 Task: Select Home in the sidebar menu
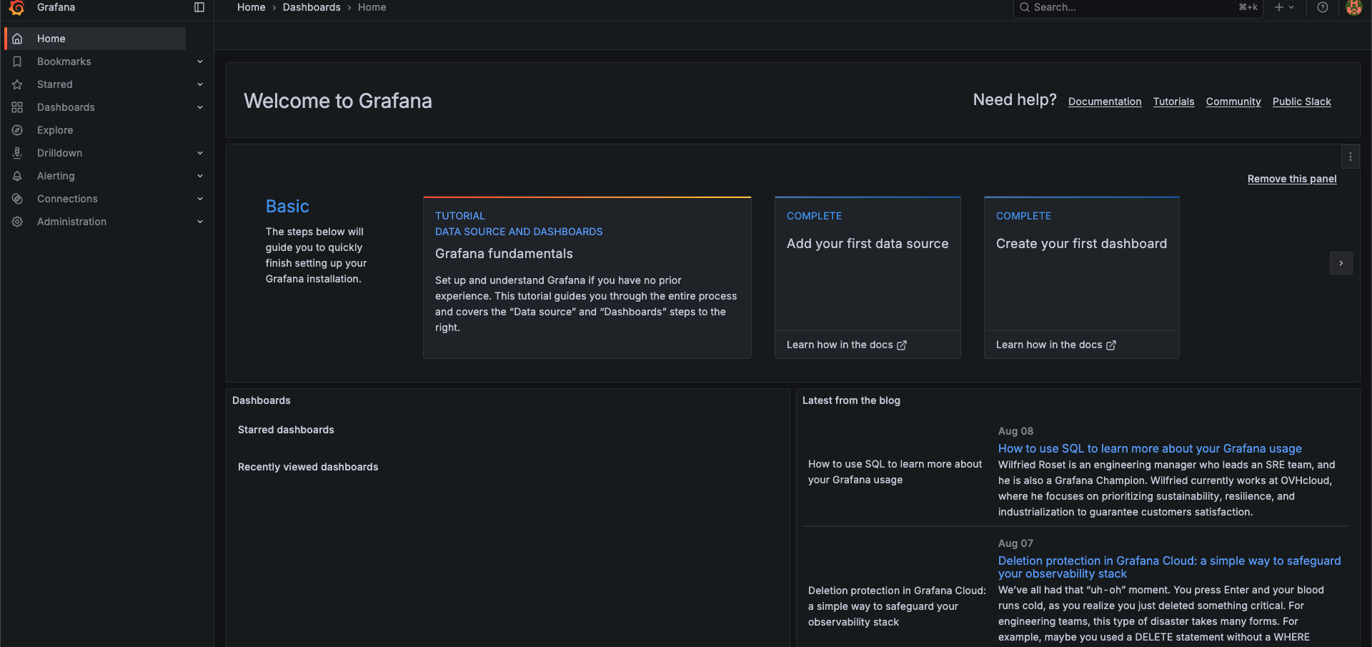point(96,39)
